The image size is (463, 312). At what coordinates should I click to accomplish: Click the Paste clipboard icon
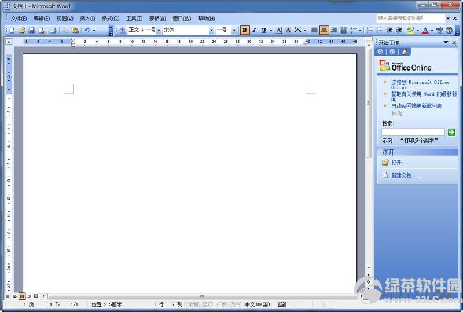[x=75, y=30]
